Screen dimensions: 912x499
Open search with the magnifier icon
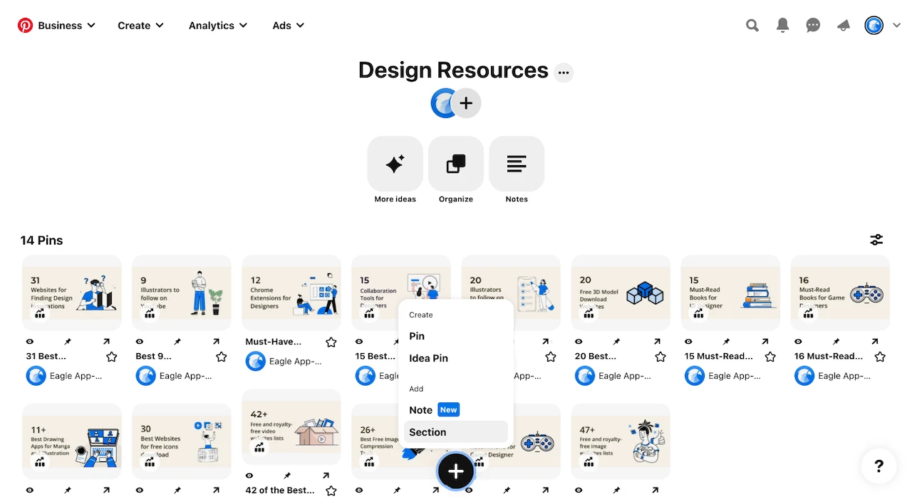pyautogui.click(x=752, y=25)
